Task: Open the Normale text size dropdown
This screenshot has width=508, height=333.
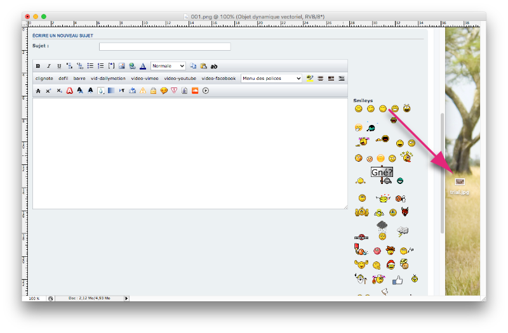Action: coord(168,66)
